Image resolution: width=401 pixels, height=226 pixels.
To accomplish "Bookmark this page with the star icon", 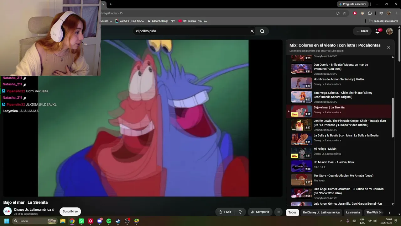I will 344,13.
